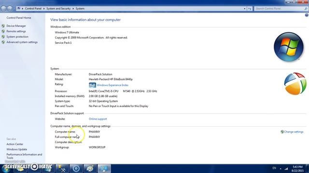
Task: Navigate to System and Security breadcrumb
Action: [x=58, y=9]
